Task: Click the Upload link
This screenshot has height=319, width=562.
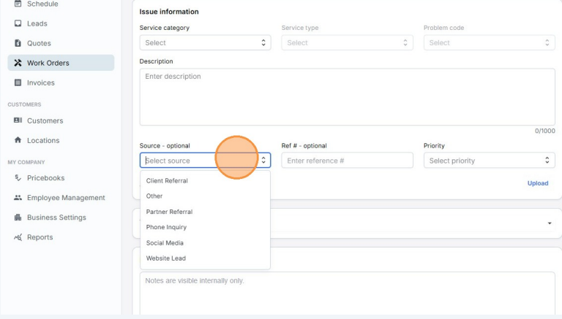Action: (x=537, y=183)
